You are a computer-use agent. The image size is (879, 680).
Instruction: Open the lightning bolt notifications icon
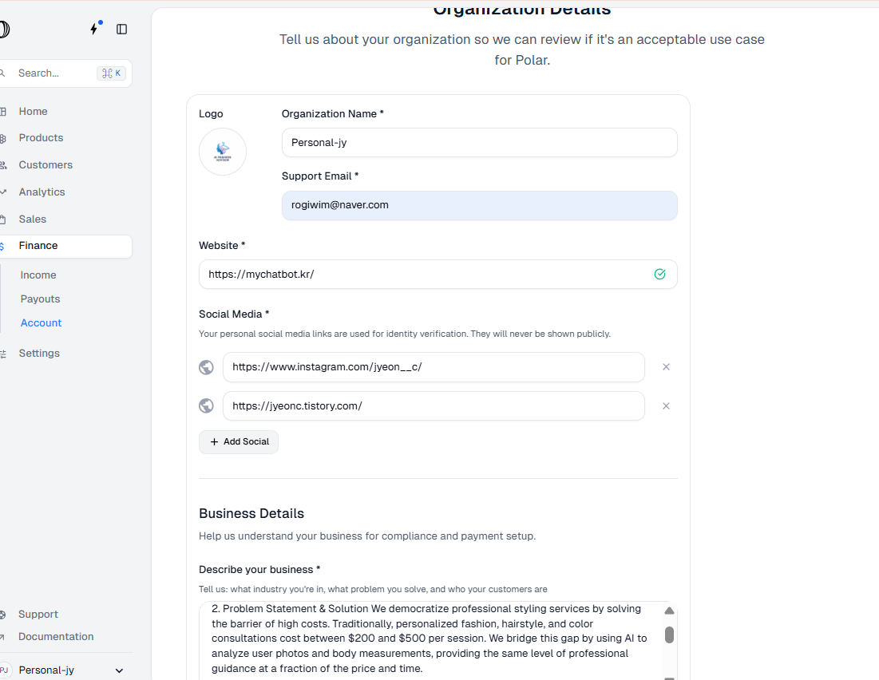94,29
